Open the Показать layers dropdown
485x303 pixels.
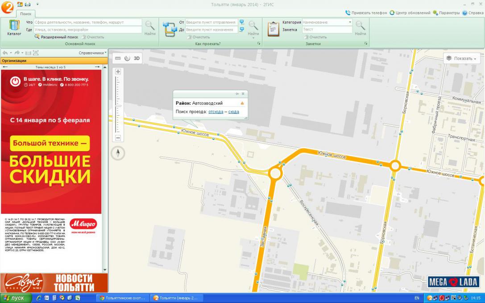[x=461, y=58]
